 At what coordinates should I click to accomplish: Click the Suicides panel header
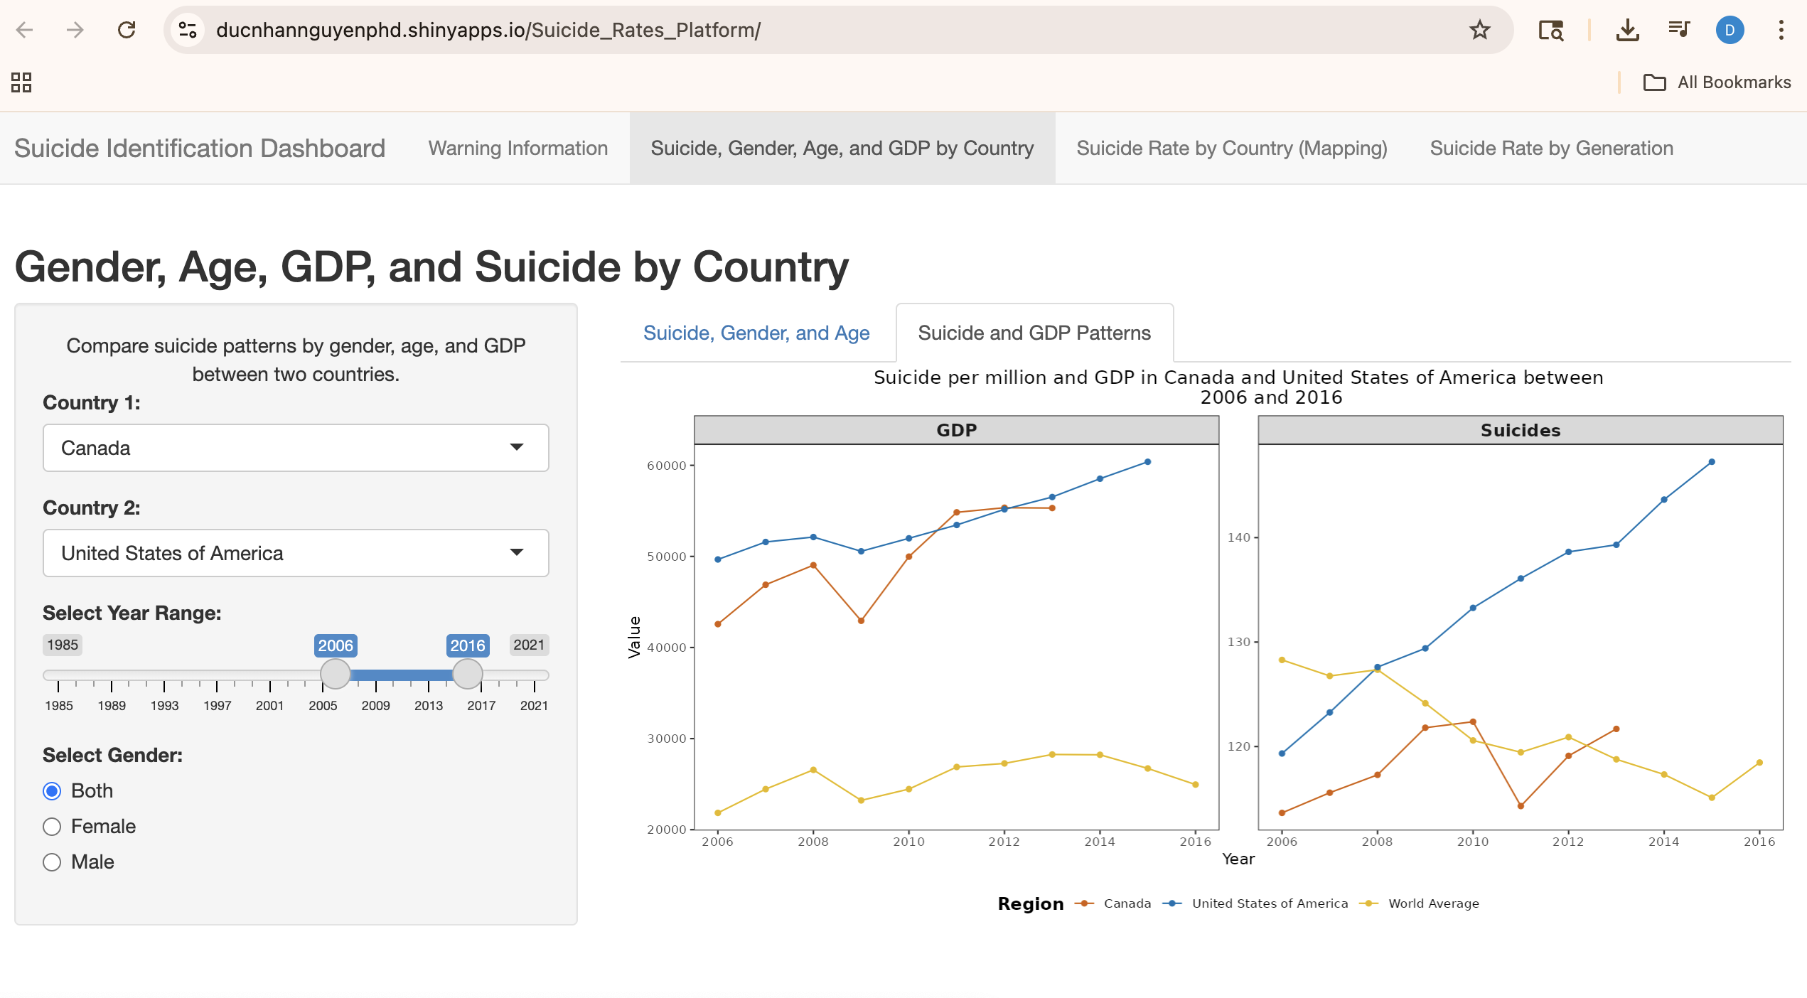(x=1521, y=430)
